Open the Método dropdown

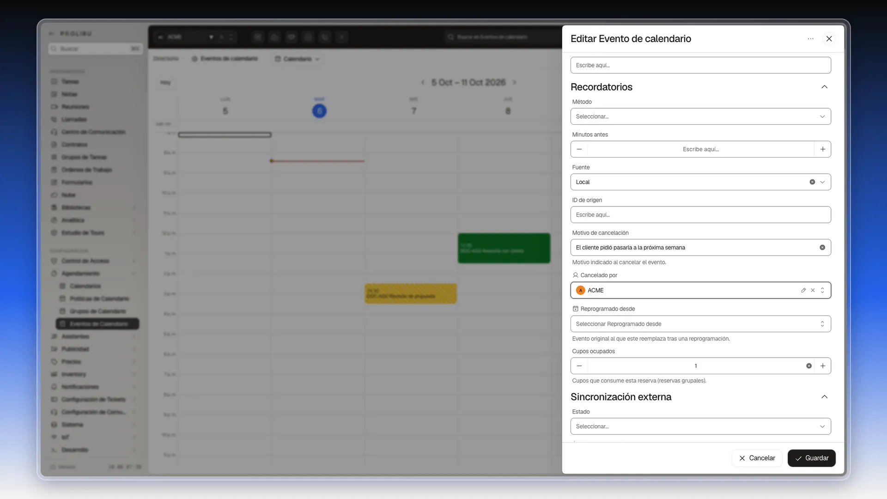(x=700, y=116)
